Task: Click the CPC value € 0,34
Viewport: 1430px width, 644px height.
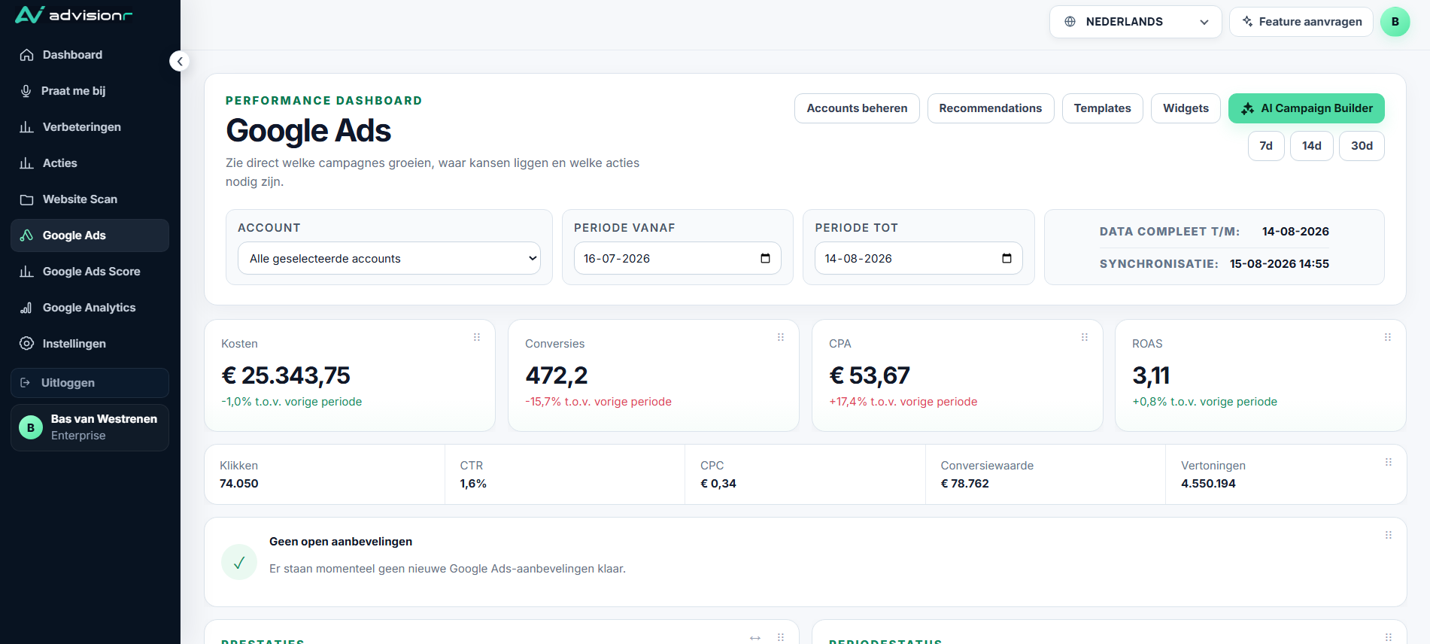Action: point(718,484)
